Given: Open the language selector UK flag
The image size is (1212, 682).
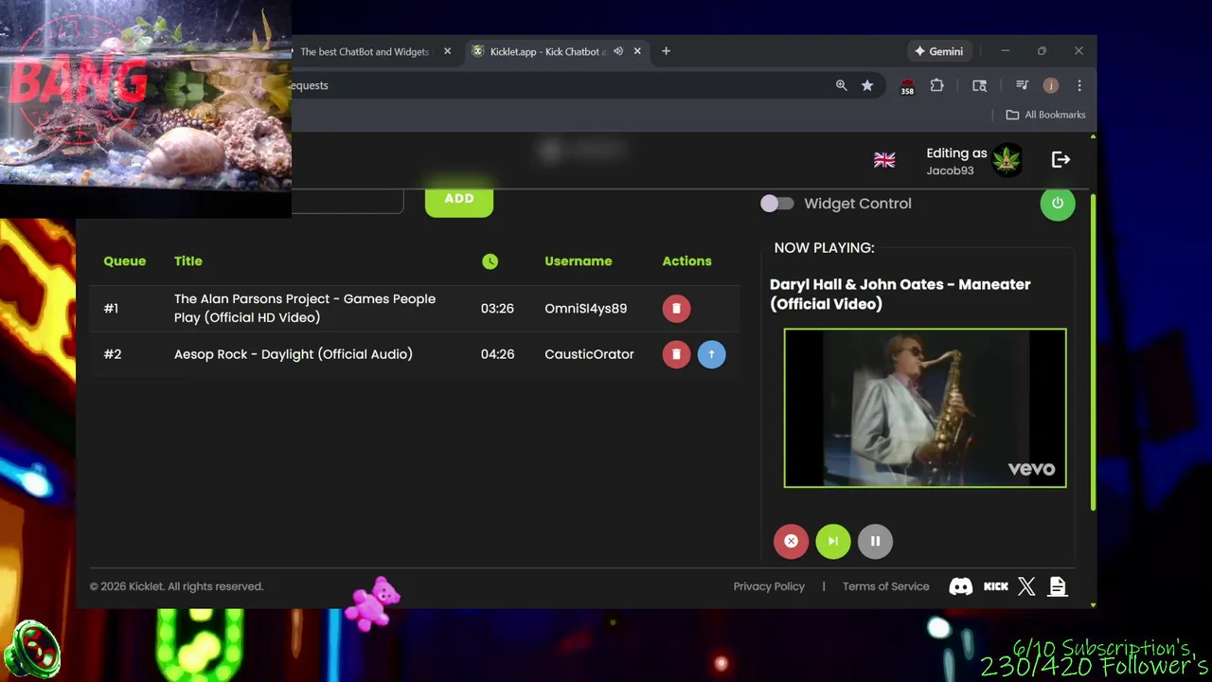Looking at the screenshot, I should pyautogui.click(x=884, y=160).
